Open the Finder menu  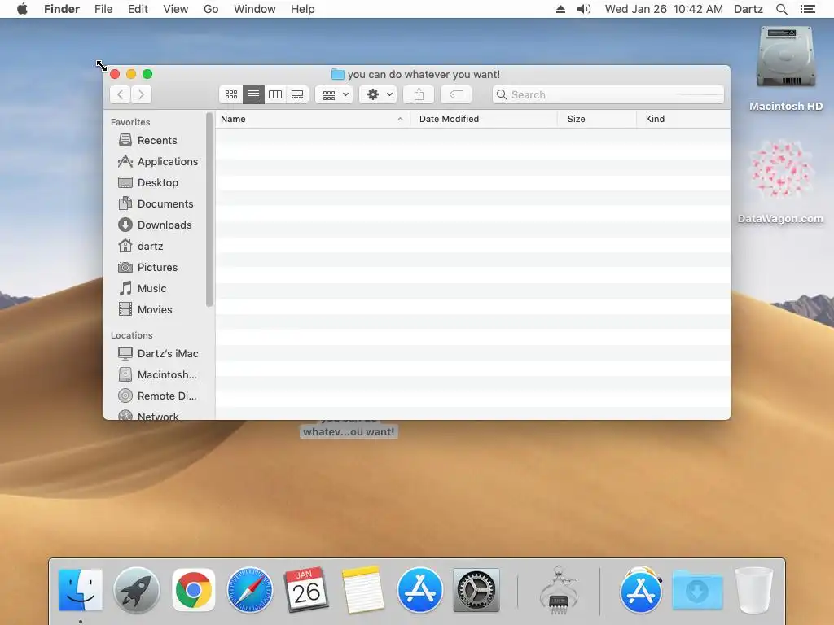tap(62, 9)
